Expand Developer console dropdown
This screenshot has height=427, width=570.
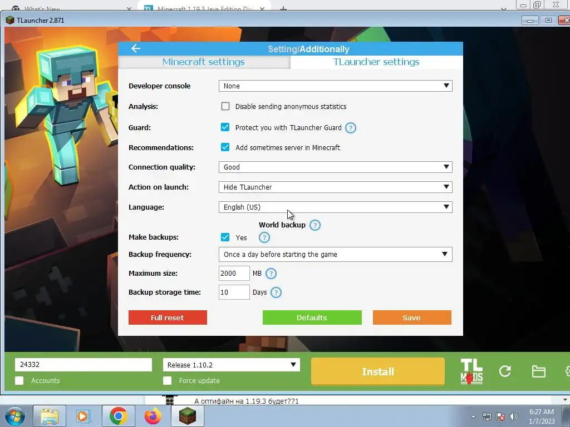point(335,86)
